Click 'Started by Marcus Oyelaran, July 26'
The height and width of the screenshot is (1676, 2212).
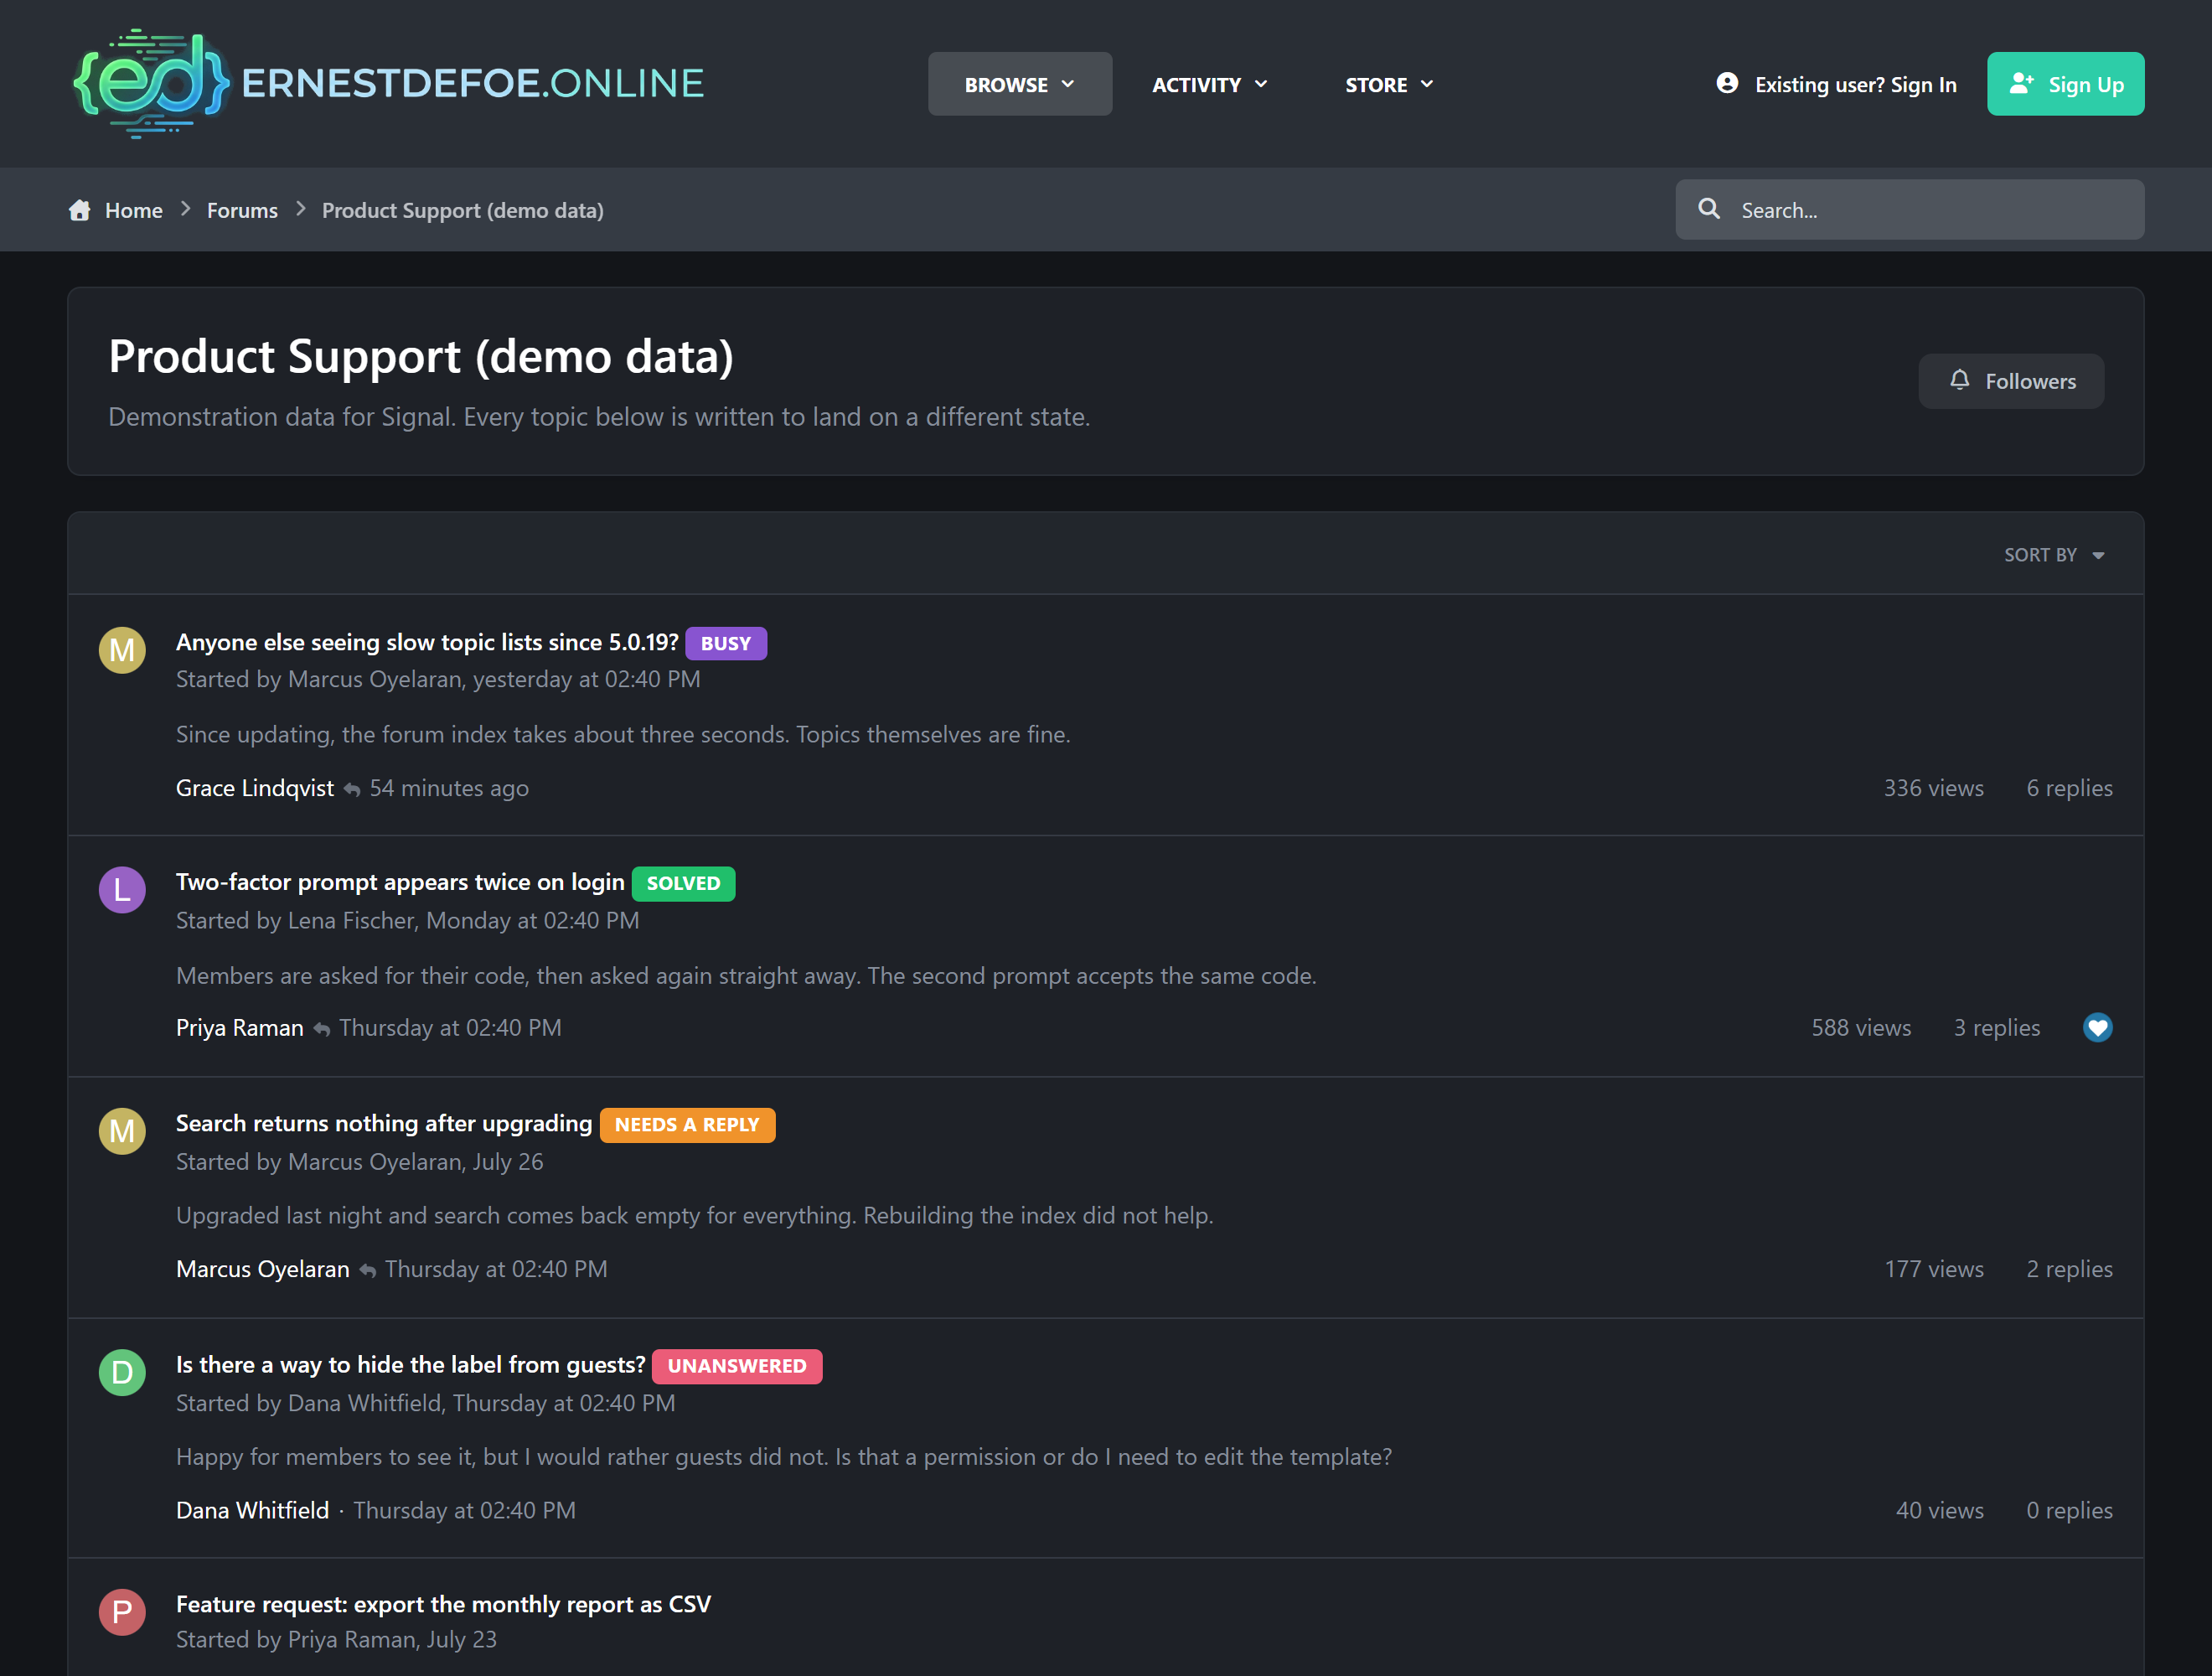tap(360, 1162)
